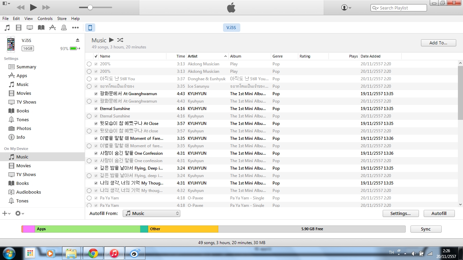Show more libraries via ellipsis icon
Viewport: 463px width, 260px height.
point(75,28)
